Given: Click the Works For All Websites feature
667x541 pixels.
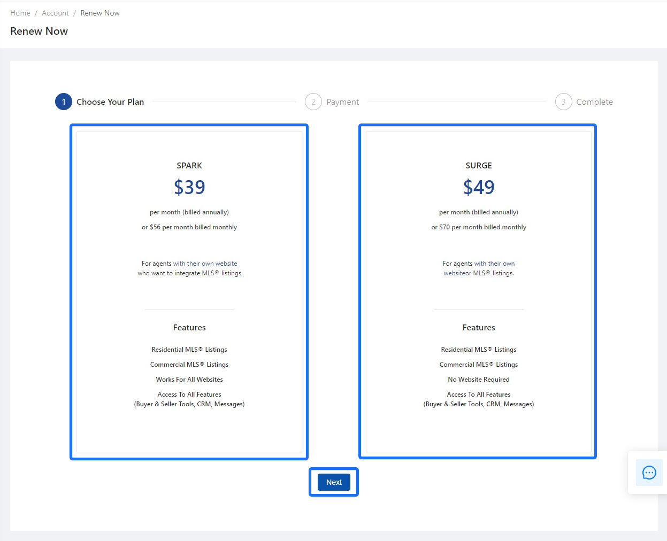Looking at the screenshot, I should pyautogui.click(x=189, y=380).
